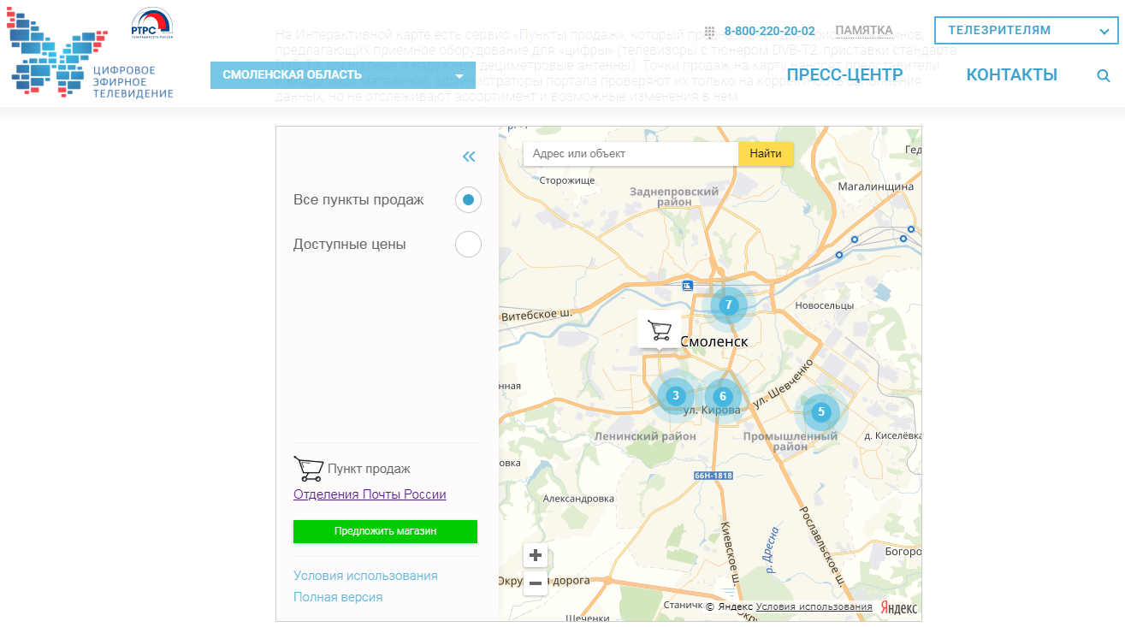Screen dimensions: 1125x627
Task: Open the site search magnifier icon
Action: (1104, 75)
